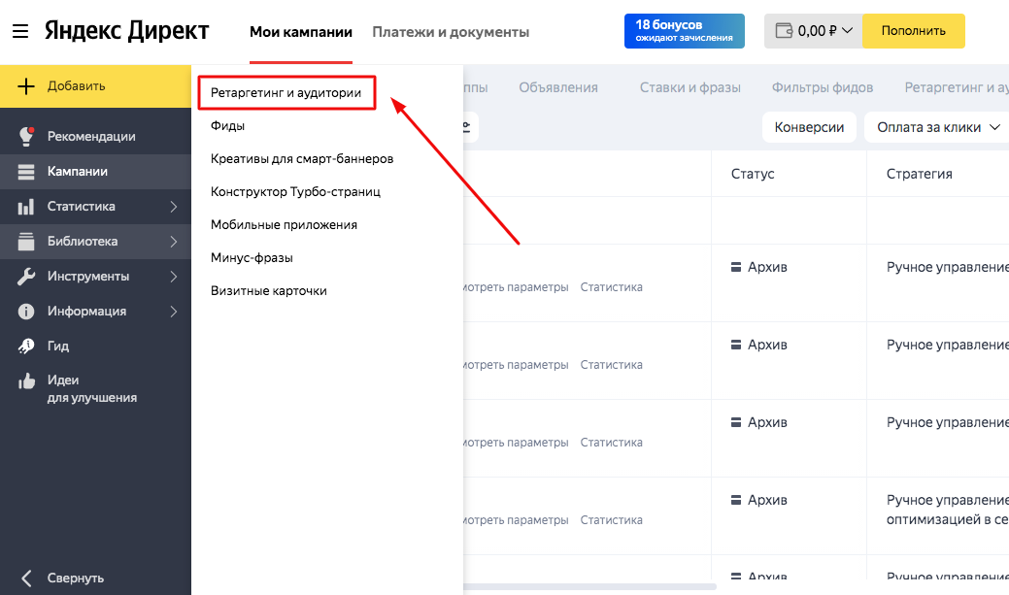Click the thumbs-up Идеи для улучшения icon
Screen dimensions: 1009x595
coord(26,381)
